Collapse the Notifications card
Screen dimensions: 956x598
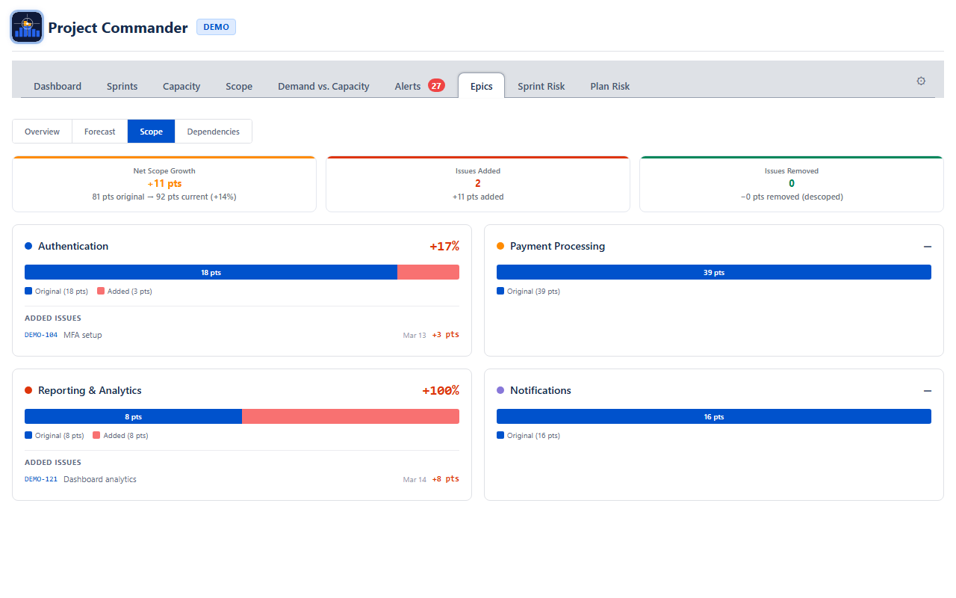pos(927,391)
